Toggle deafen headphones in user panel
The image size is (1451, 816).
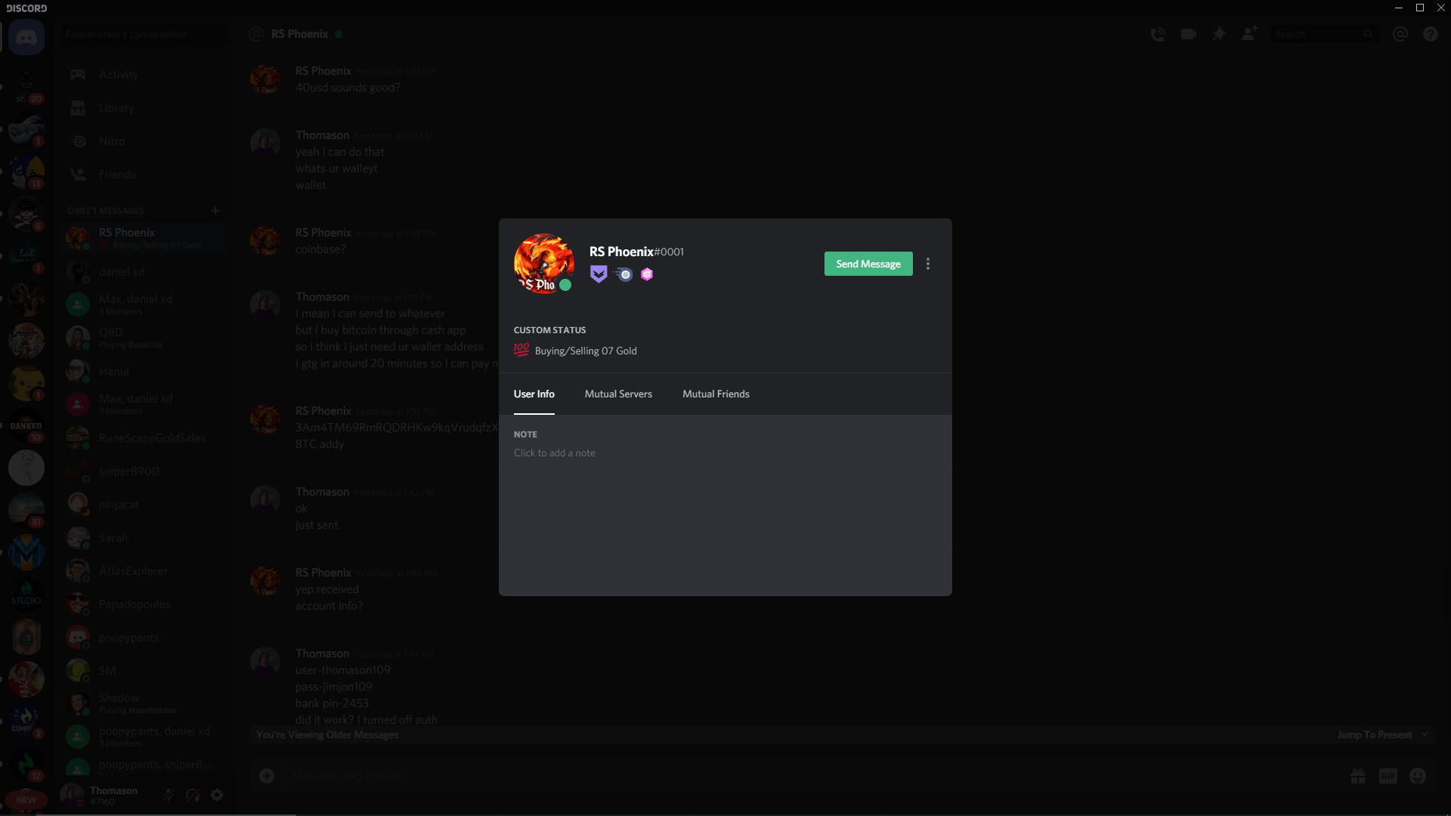click(193, 795)
